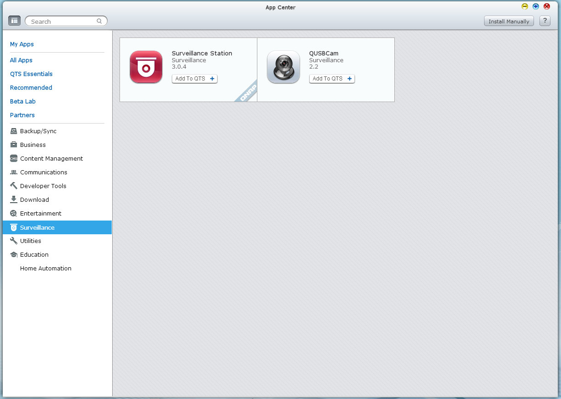Click the Entertainment film reel icon

(14, 213)
